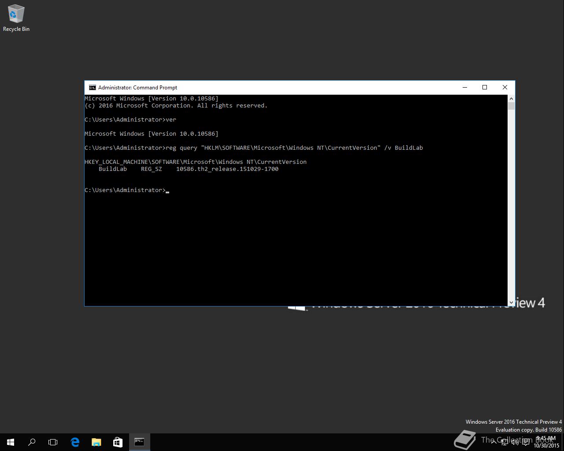
Task: Click the 'Administrator: Command Prompt' title text
Action: [137, 87]
